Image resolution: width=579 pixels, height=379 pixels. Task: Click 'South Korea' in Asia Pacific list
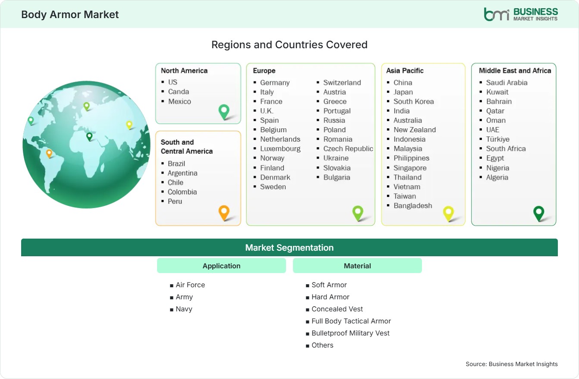pos(414,101)
